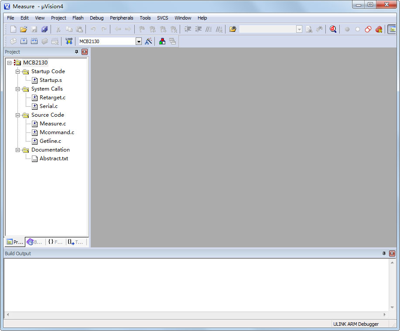Click the Build Output scroll down arrow
This screenshot has width=400, height=331.
coord(392,307)
